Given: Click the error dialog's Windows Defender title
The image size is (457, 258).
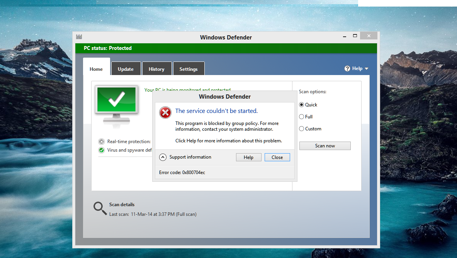Looking at the screenshot, I should click(225, 97).
